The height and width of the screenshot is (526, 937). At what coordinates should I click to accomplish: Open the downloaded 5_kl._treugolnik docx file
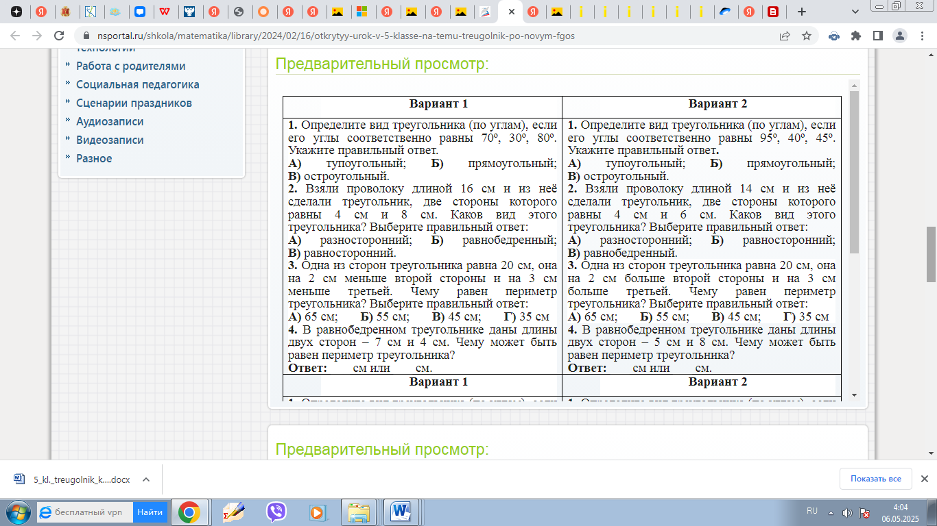tap(82, 479)
